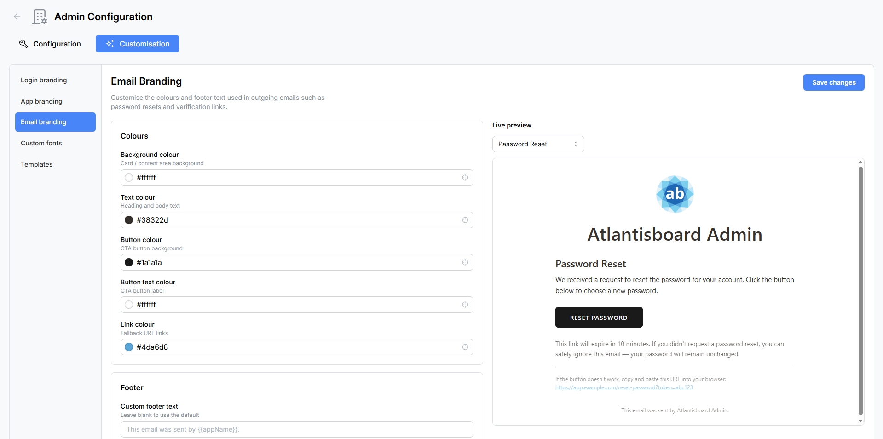Open the Password Reset preview dropdown
The height and width of the screenshot is (439, 883).
coord(538,144)
